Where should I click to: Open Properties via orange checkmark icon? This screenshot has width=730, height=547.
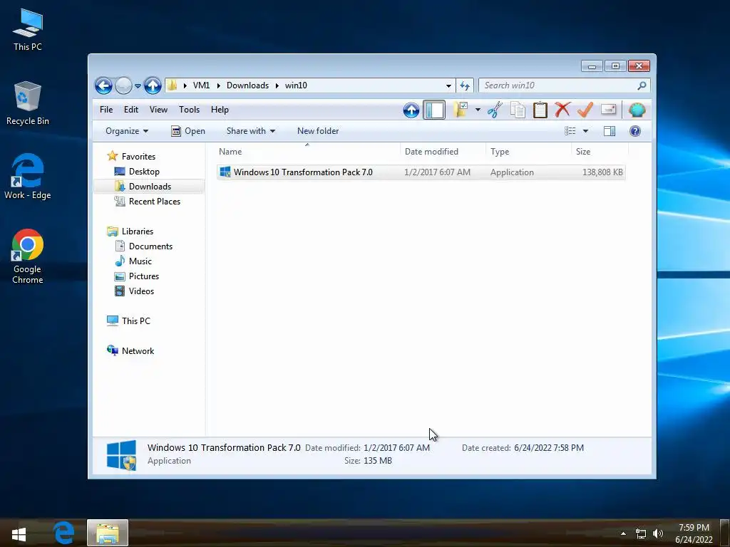(585, 110)
